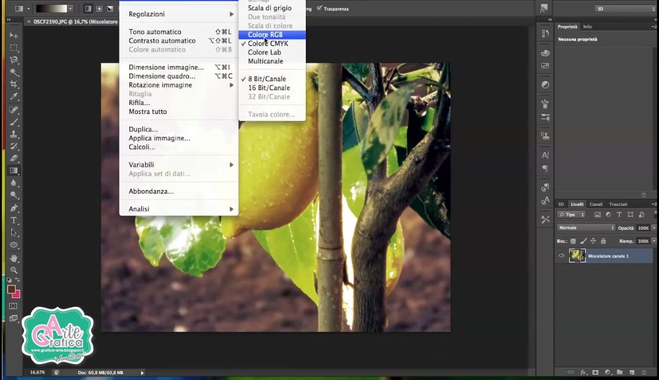Image resolution: width=659 pixels, height=380 pixels.
Task: Open the Swatches panel icon
Action: click(545, 66)
